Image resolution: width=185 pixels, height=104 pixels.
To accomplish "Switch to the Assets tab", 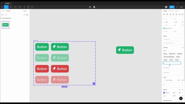I will click(8, 11).
